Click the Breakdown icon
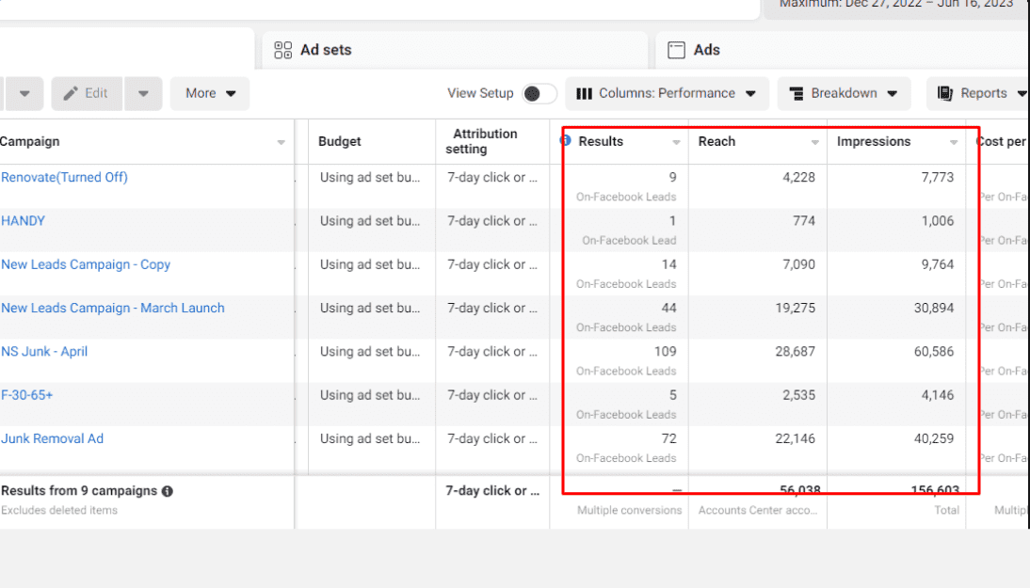Screen dimensions: 1030x588 pyautogui.click(x=797, y=93)
